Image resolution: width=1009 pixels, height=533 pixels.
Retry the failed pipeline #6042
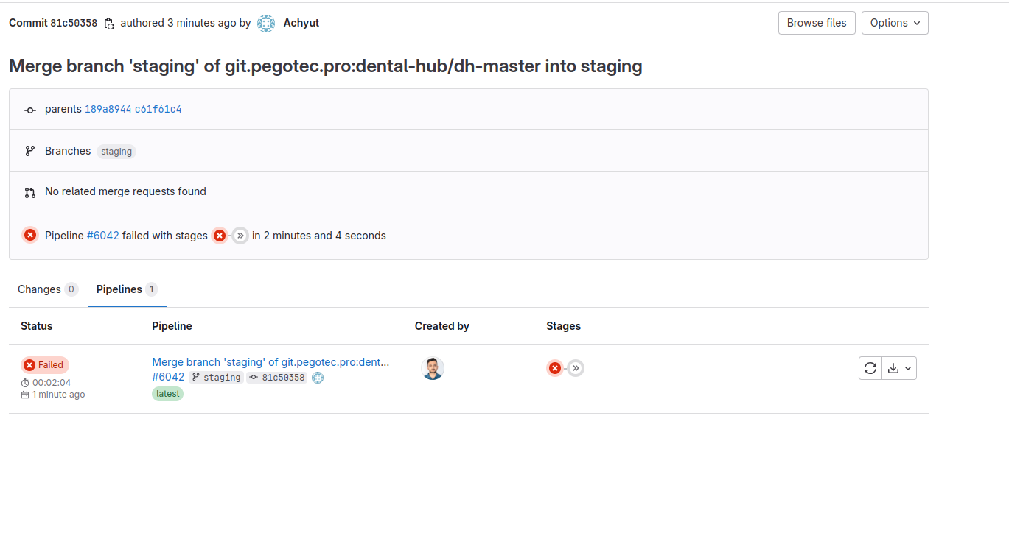point(870,368)
